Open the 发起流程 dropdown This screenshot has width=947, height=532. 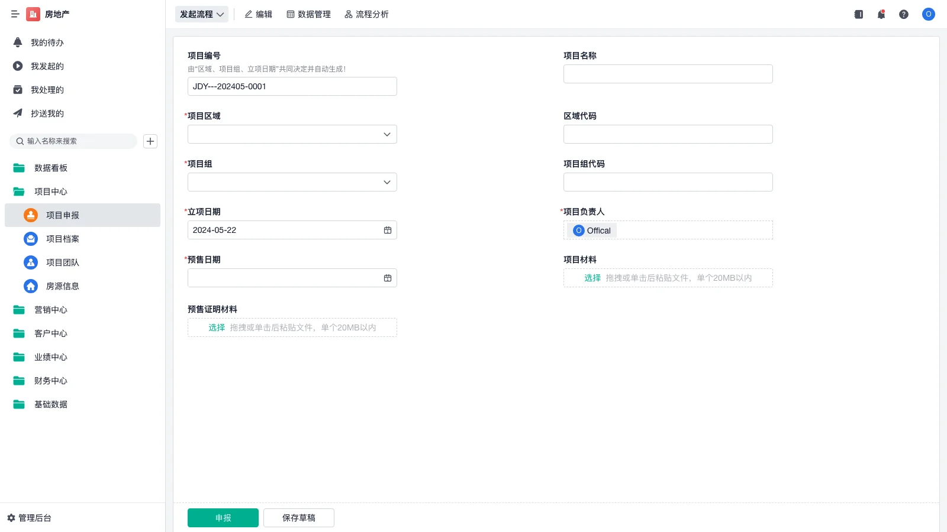202,14
